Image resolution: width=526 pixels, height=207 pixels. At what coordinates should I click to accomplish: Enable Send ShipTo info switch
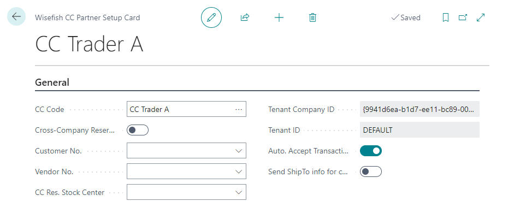pos(371,172)
